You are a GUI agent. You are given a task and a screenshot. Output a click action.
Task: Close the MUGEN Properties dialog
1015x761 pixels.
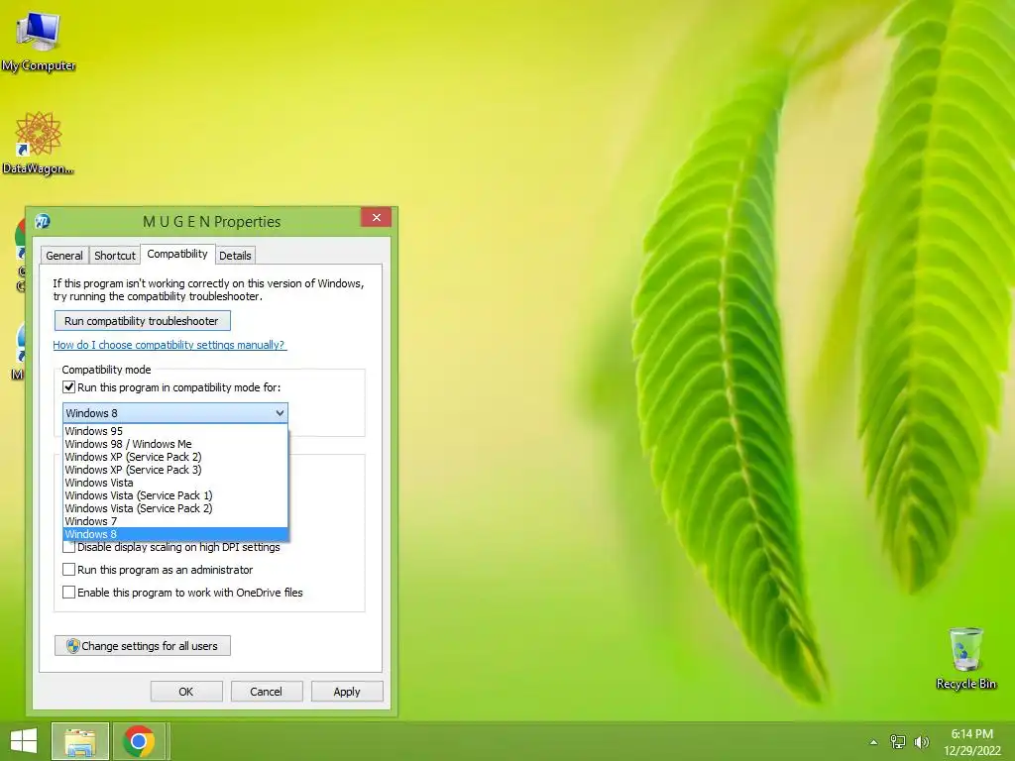pos(376,217)
